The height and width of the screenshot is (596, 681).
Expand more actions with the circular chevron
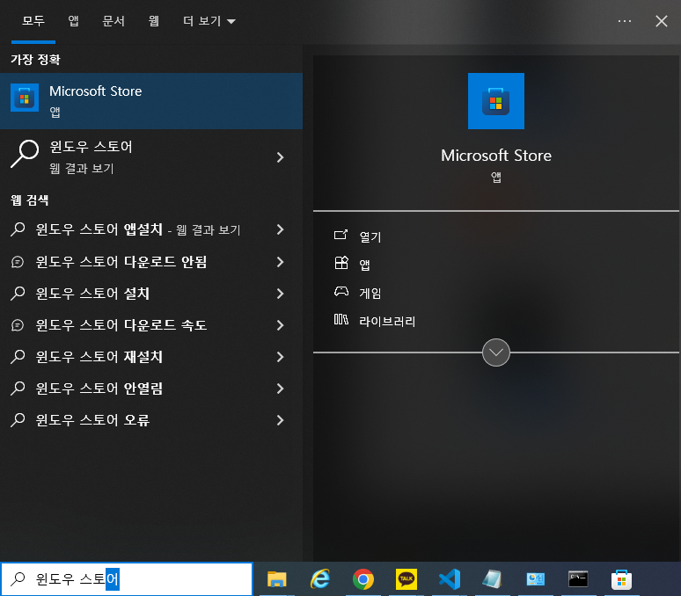pos(496,353)
